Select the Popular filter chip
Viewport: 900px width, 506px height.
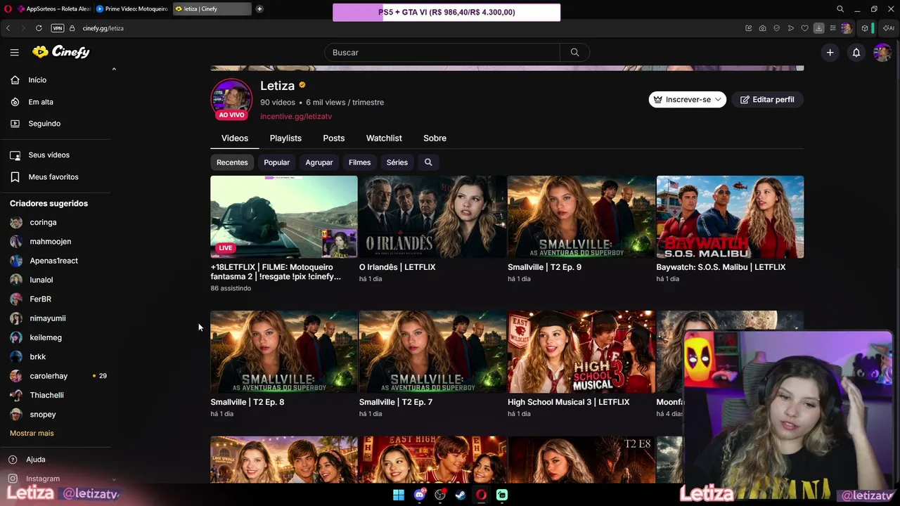point(276,162)
